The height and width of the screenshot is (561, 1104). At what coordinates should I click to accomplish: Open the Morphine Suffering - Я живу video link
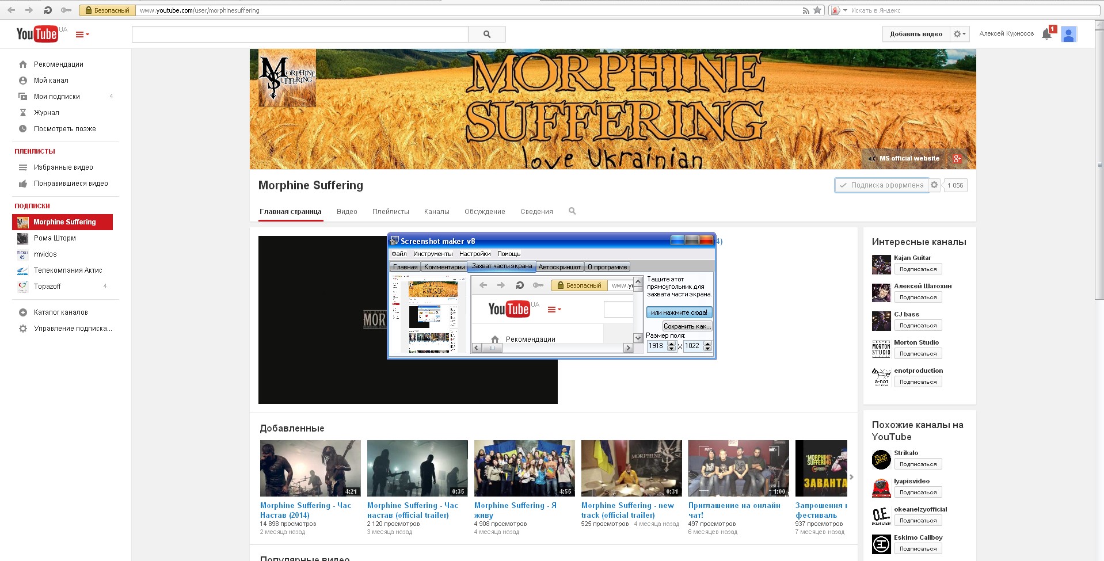[515, 510]
